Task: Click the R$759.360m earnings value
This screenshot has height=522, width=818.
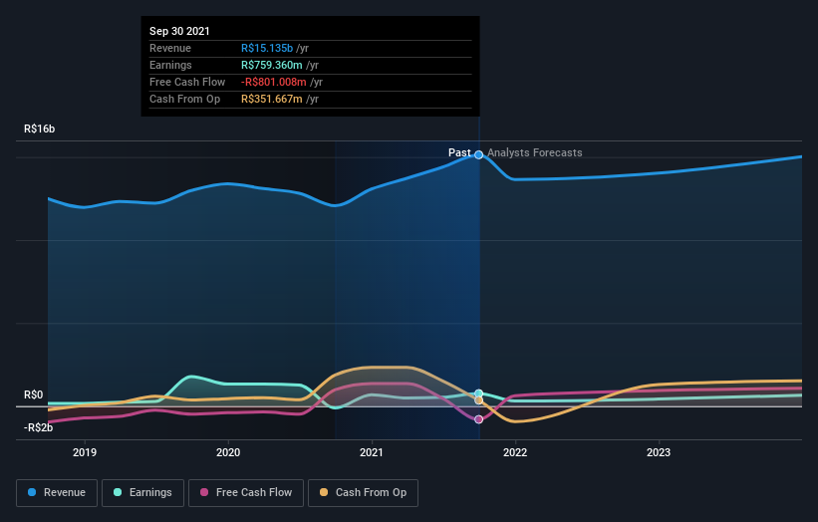Action: (x=272, y=65)
